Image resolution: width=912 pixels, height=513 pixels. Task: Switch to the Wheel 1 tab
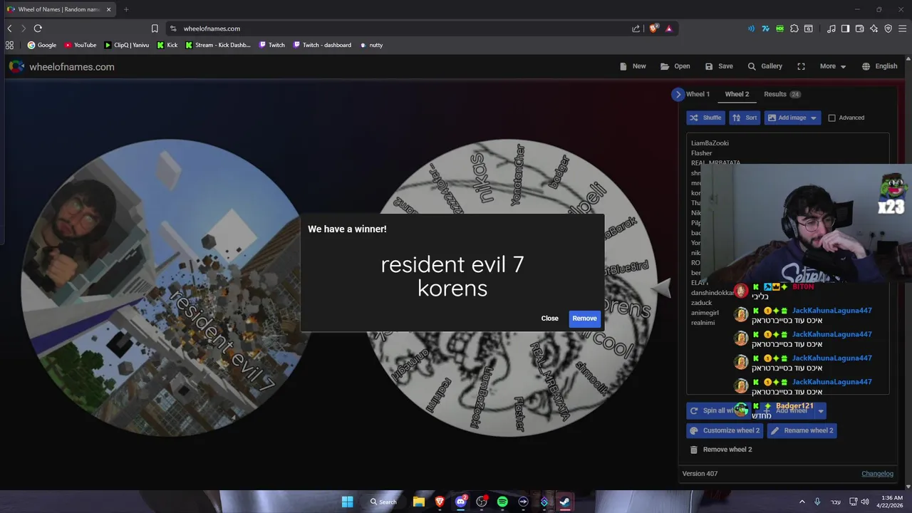click(698, 94)
